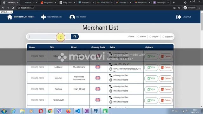Delete the Portsmouth merchant row

click(x=166, y=100)
